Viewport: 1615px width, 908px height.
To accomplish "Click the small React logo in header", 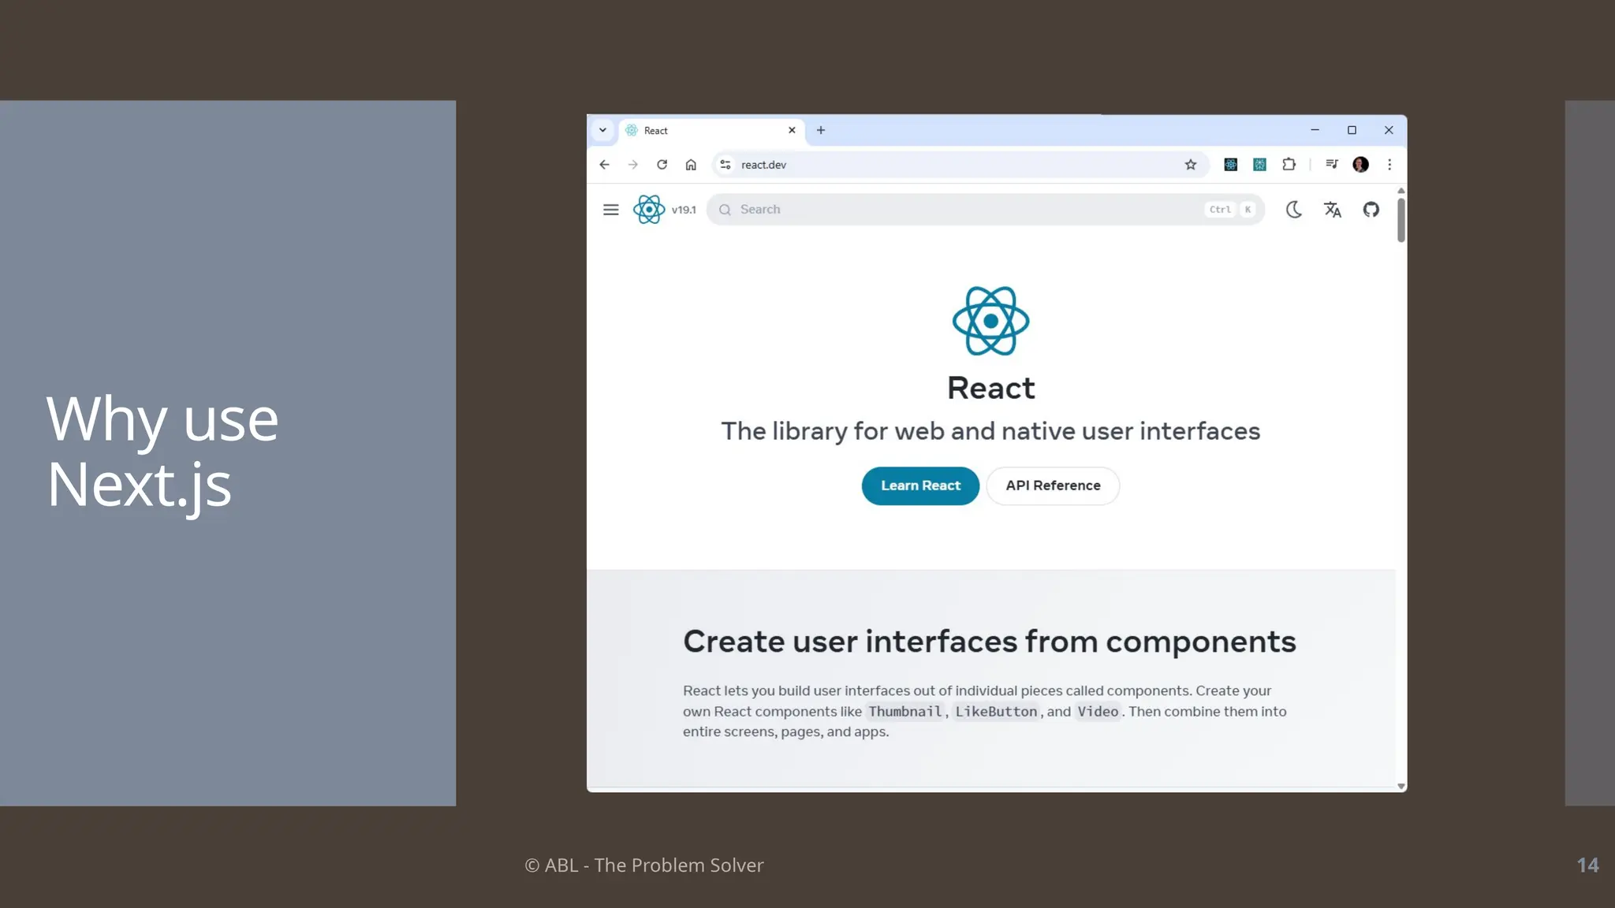I will coord(649,210).
